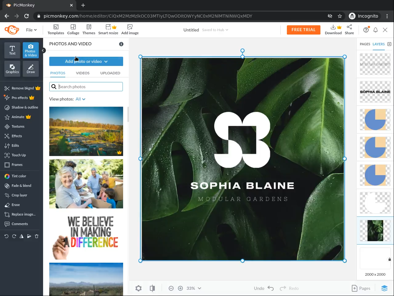Close the layers panel

389,44
